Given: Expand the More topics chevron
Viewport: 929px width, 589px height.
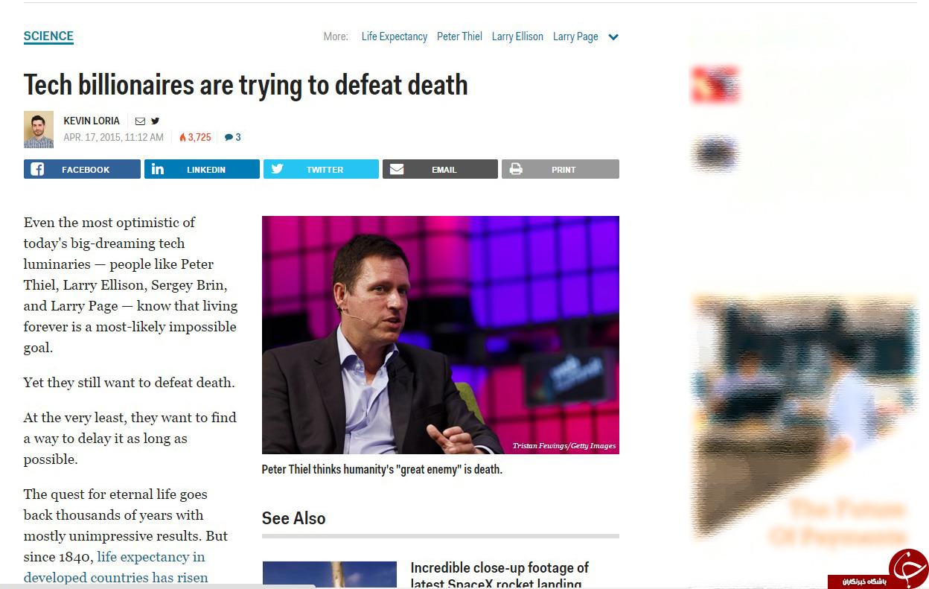Looking at the screenshot, I should (613, 37).
